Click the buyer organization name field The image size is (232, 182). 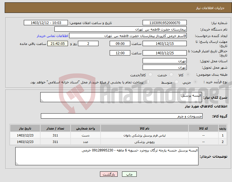pos(121,29)
